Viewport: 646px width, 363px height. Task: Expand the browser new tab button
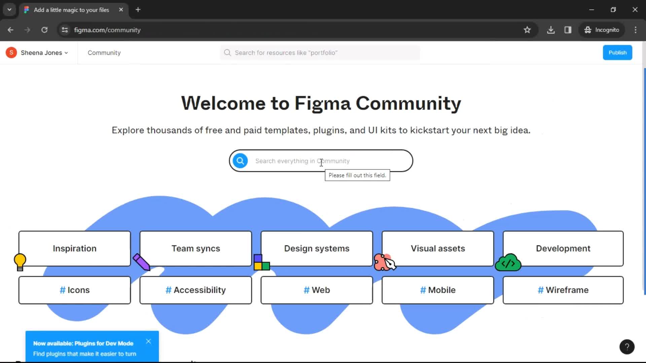coord(138,10)
